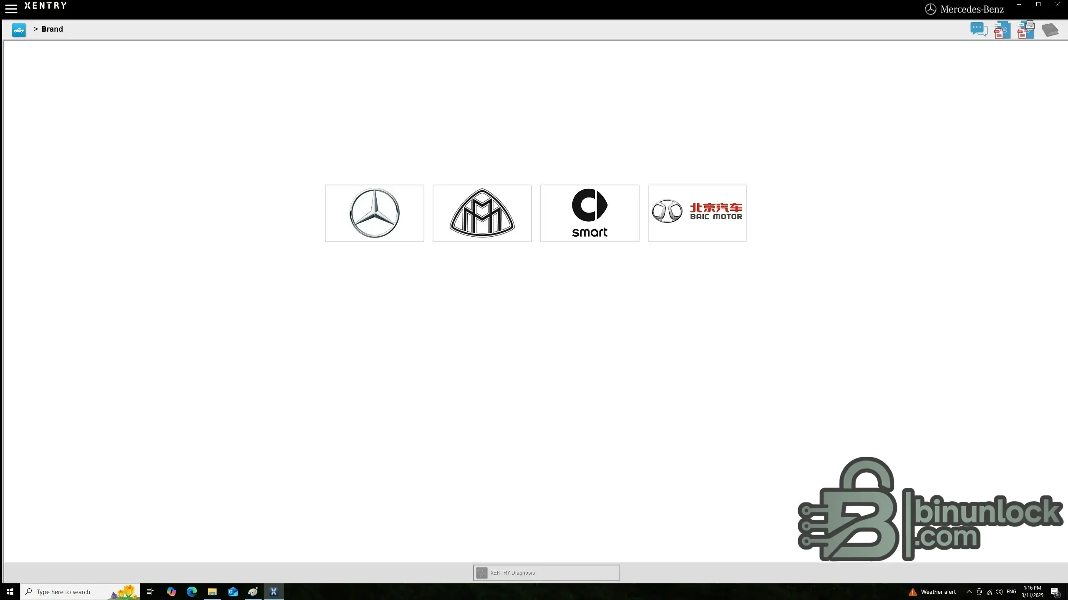Open the notification center icon
Image resolution: width=1068 pixels, height=600 pixels.
pos(1055,592)
